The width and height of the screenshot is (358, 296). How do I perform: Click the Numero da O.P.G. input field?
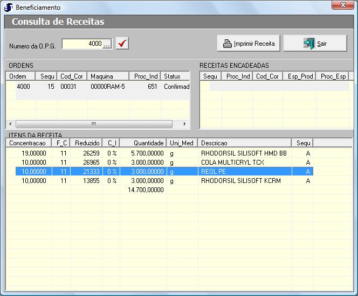pos(82,44)
